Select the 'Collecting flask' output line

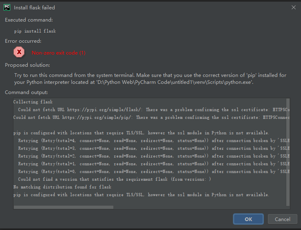[33, 102]
